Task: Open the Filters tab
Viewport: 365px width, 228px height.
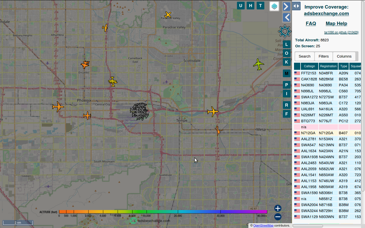Action: click(324, 56)
